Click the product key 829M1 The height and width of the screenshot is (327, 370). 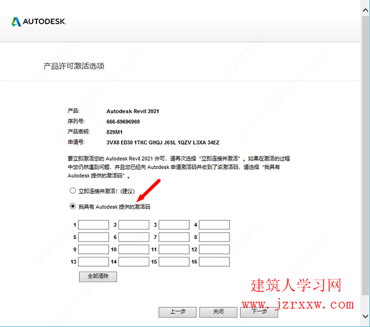(115, 132)
